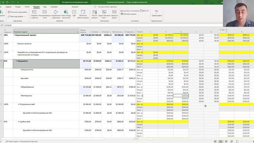Open the View (Вид) ribbon tab
This screenshot has width=254, height=143.
pos(45,7)
